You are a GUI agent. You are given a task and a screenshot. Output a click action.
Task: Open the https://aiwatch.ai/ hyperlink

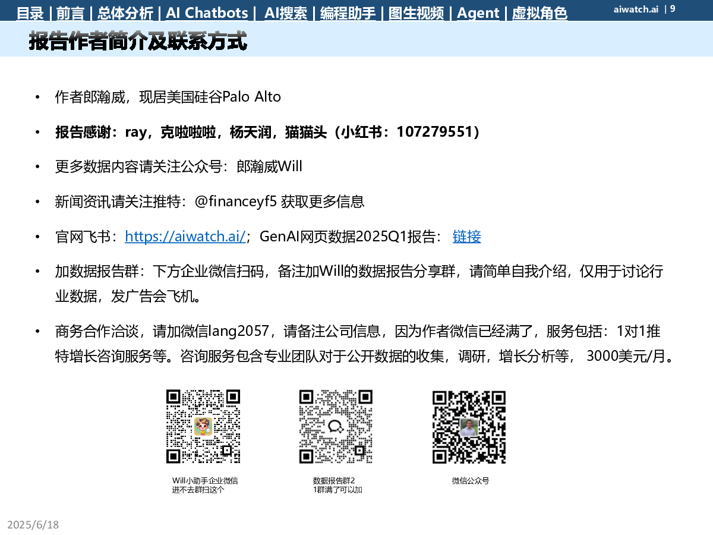coord(185,237)
